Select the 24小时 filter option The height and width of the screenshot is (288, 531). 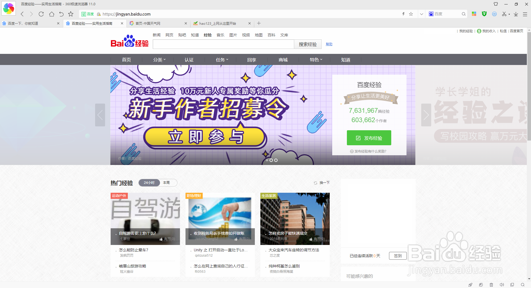coord(149,182)
